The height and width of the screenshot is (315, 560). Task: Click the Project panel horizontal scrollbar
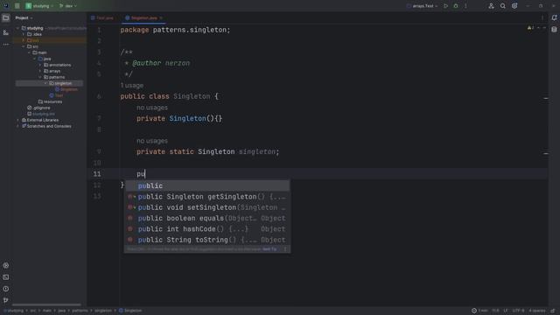46,304
